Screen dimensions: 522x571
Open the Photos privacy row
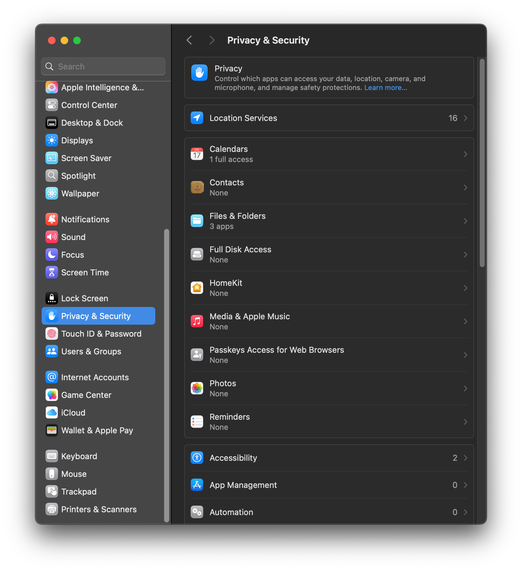(329, 388)
